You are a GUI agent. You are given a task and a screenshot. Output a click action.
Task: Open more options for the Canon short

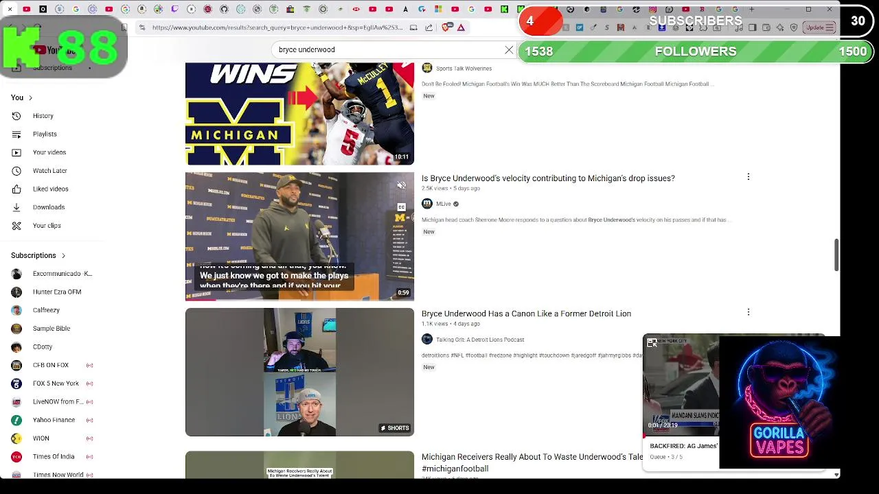click(749, 312)
